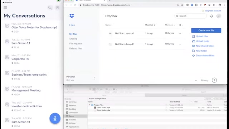The width and height of the screenshot is (229, 129).
Task: Open more options for Get Start...aper.url
Action: (x=180, y=33)
